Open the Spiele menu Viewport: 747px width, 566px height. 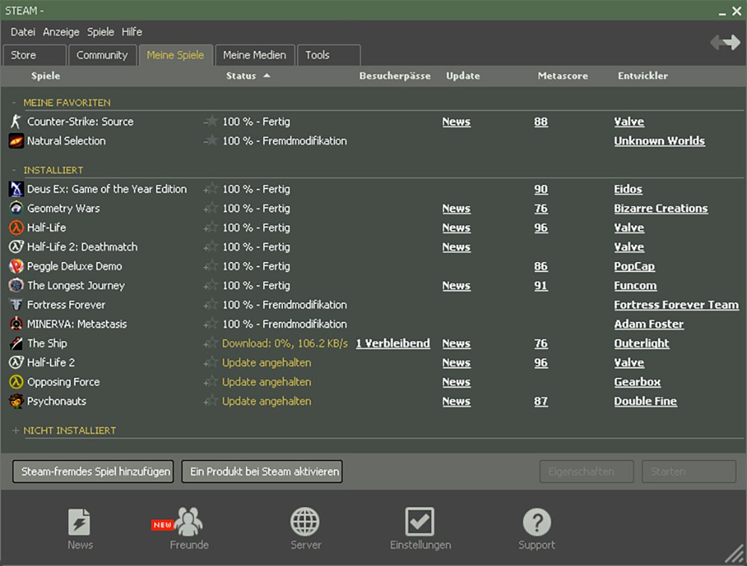click(x=101, y=32)
